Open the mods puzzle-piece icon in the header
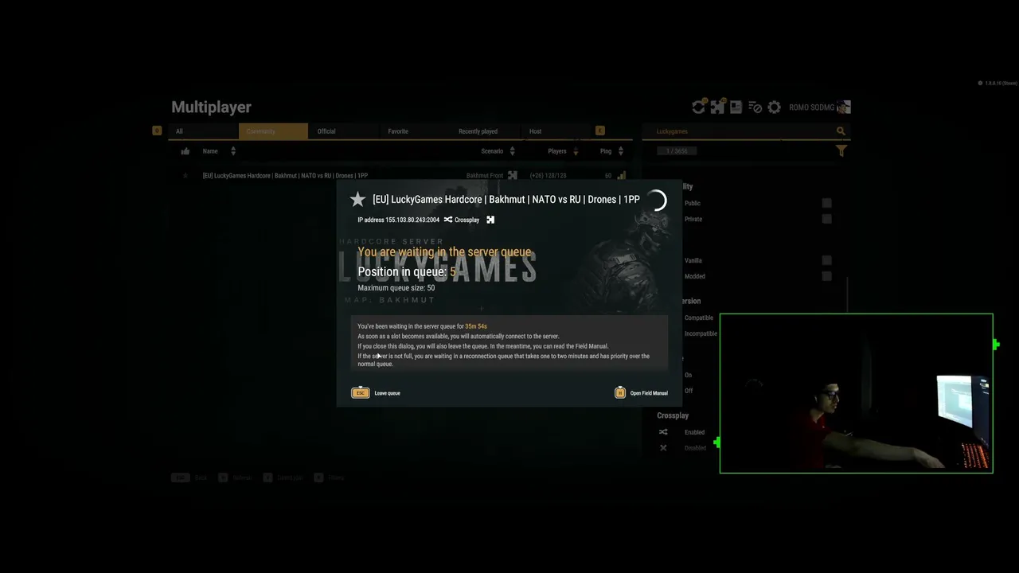The height and width of the screenshot is (573, 1019). [718, 107]
